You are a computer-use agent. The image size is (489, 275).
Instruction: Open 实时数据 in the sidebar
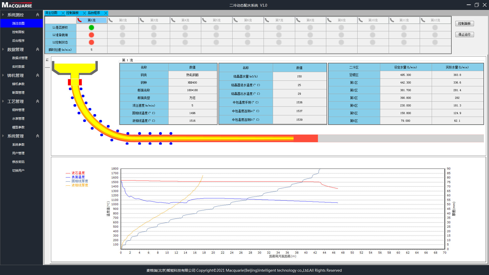tap(18, 67)
